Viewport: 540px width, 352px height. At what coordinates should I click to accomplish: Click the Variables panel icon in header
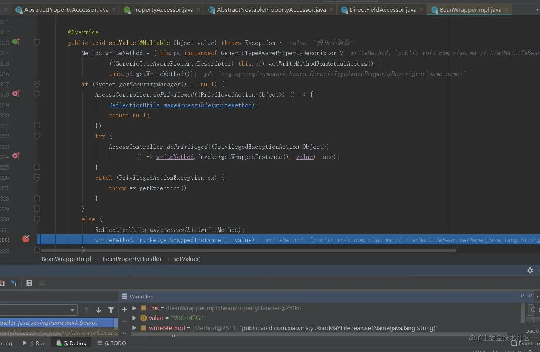click(124, 296)
